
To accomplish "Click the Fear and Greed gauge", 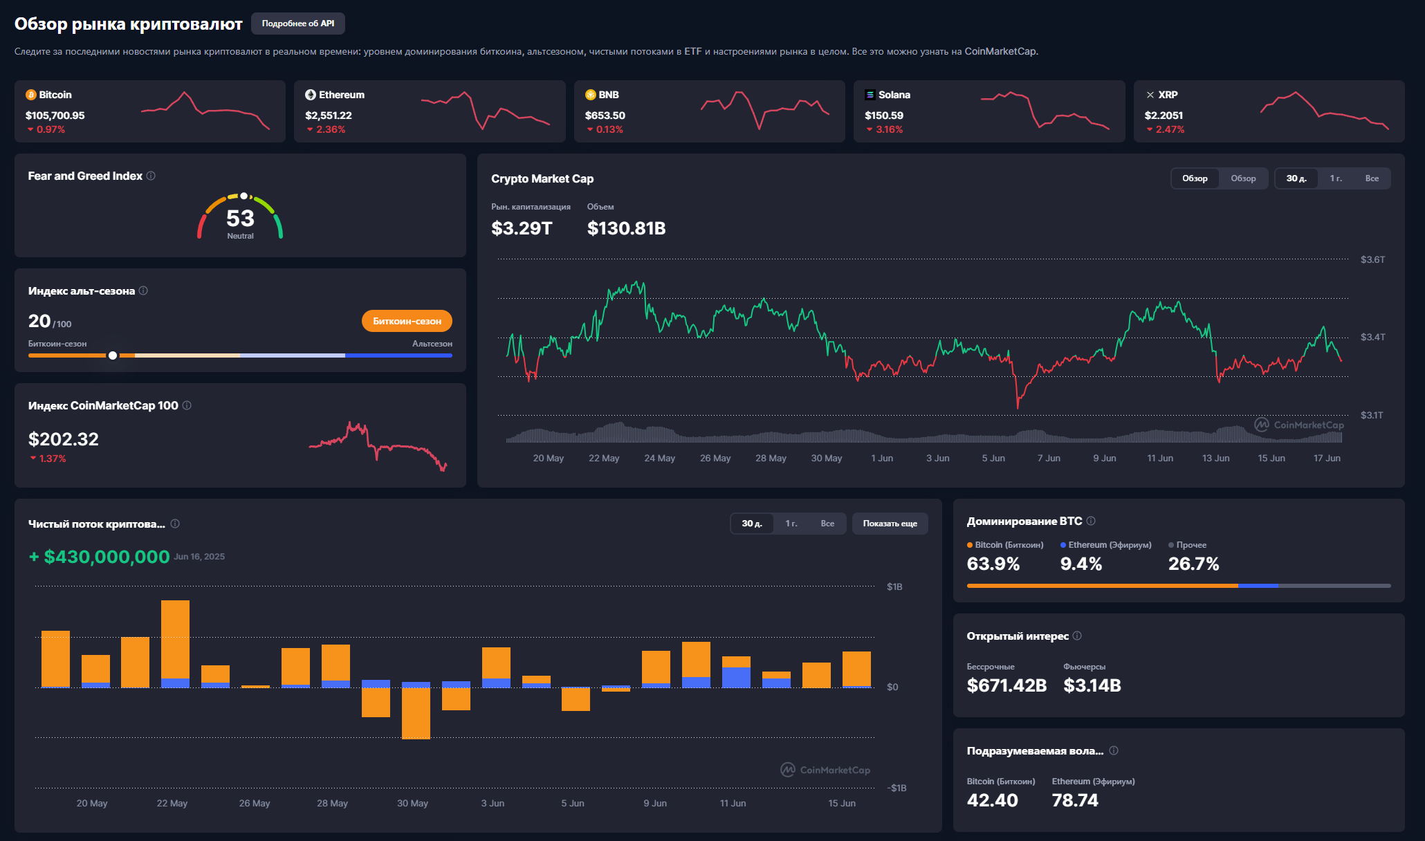I will point(240,216).
